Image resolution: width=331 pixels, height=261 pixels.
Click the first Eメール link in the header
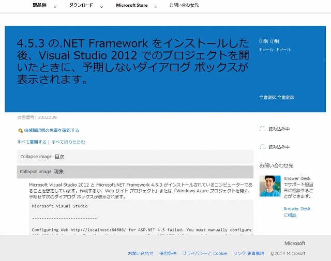[266, 50]
